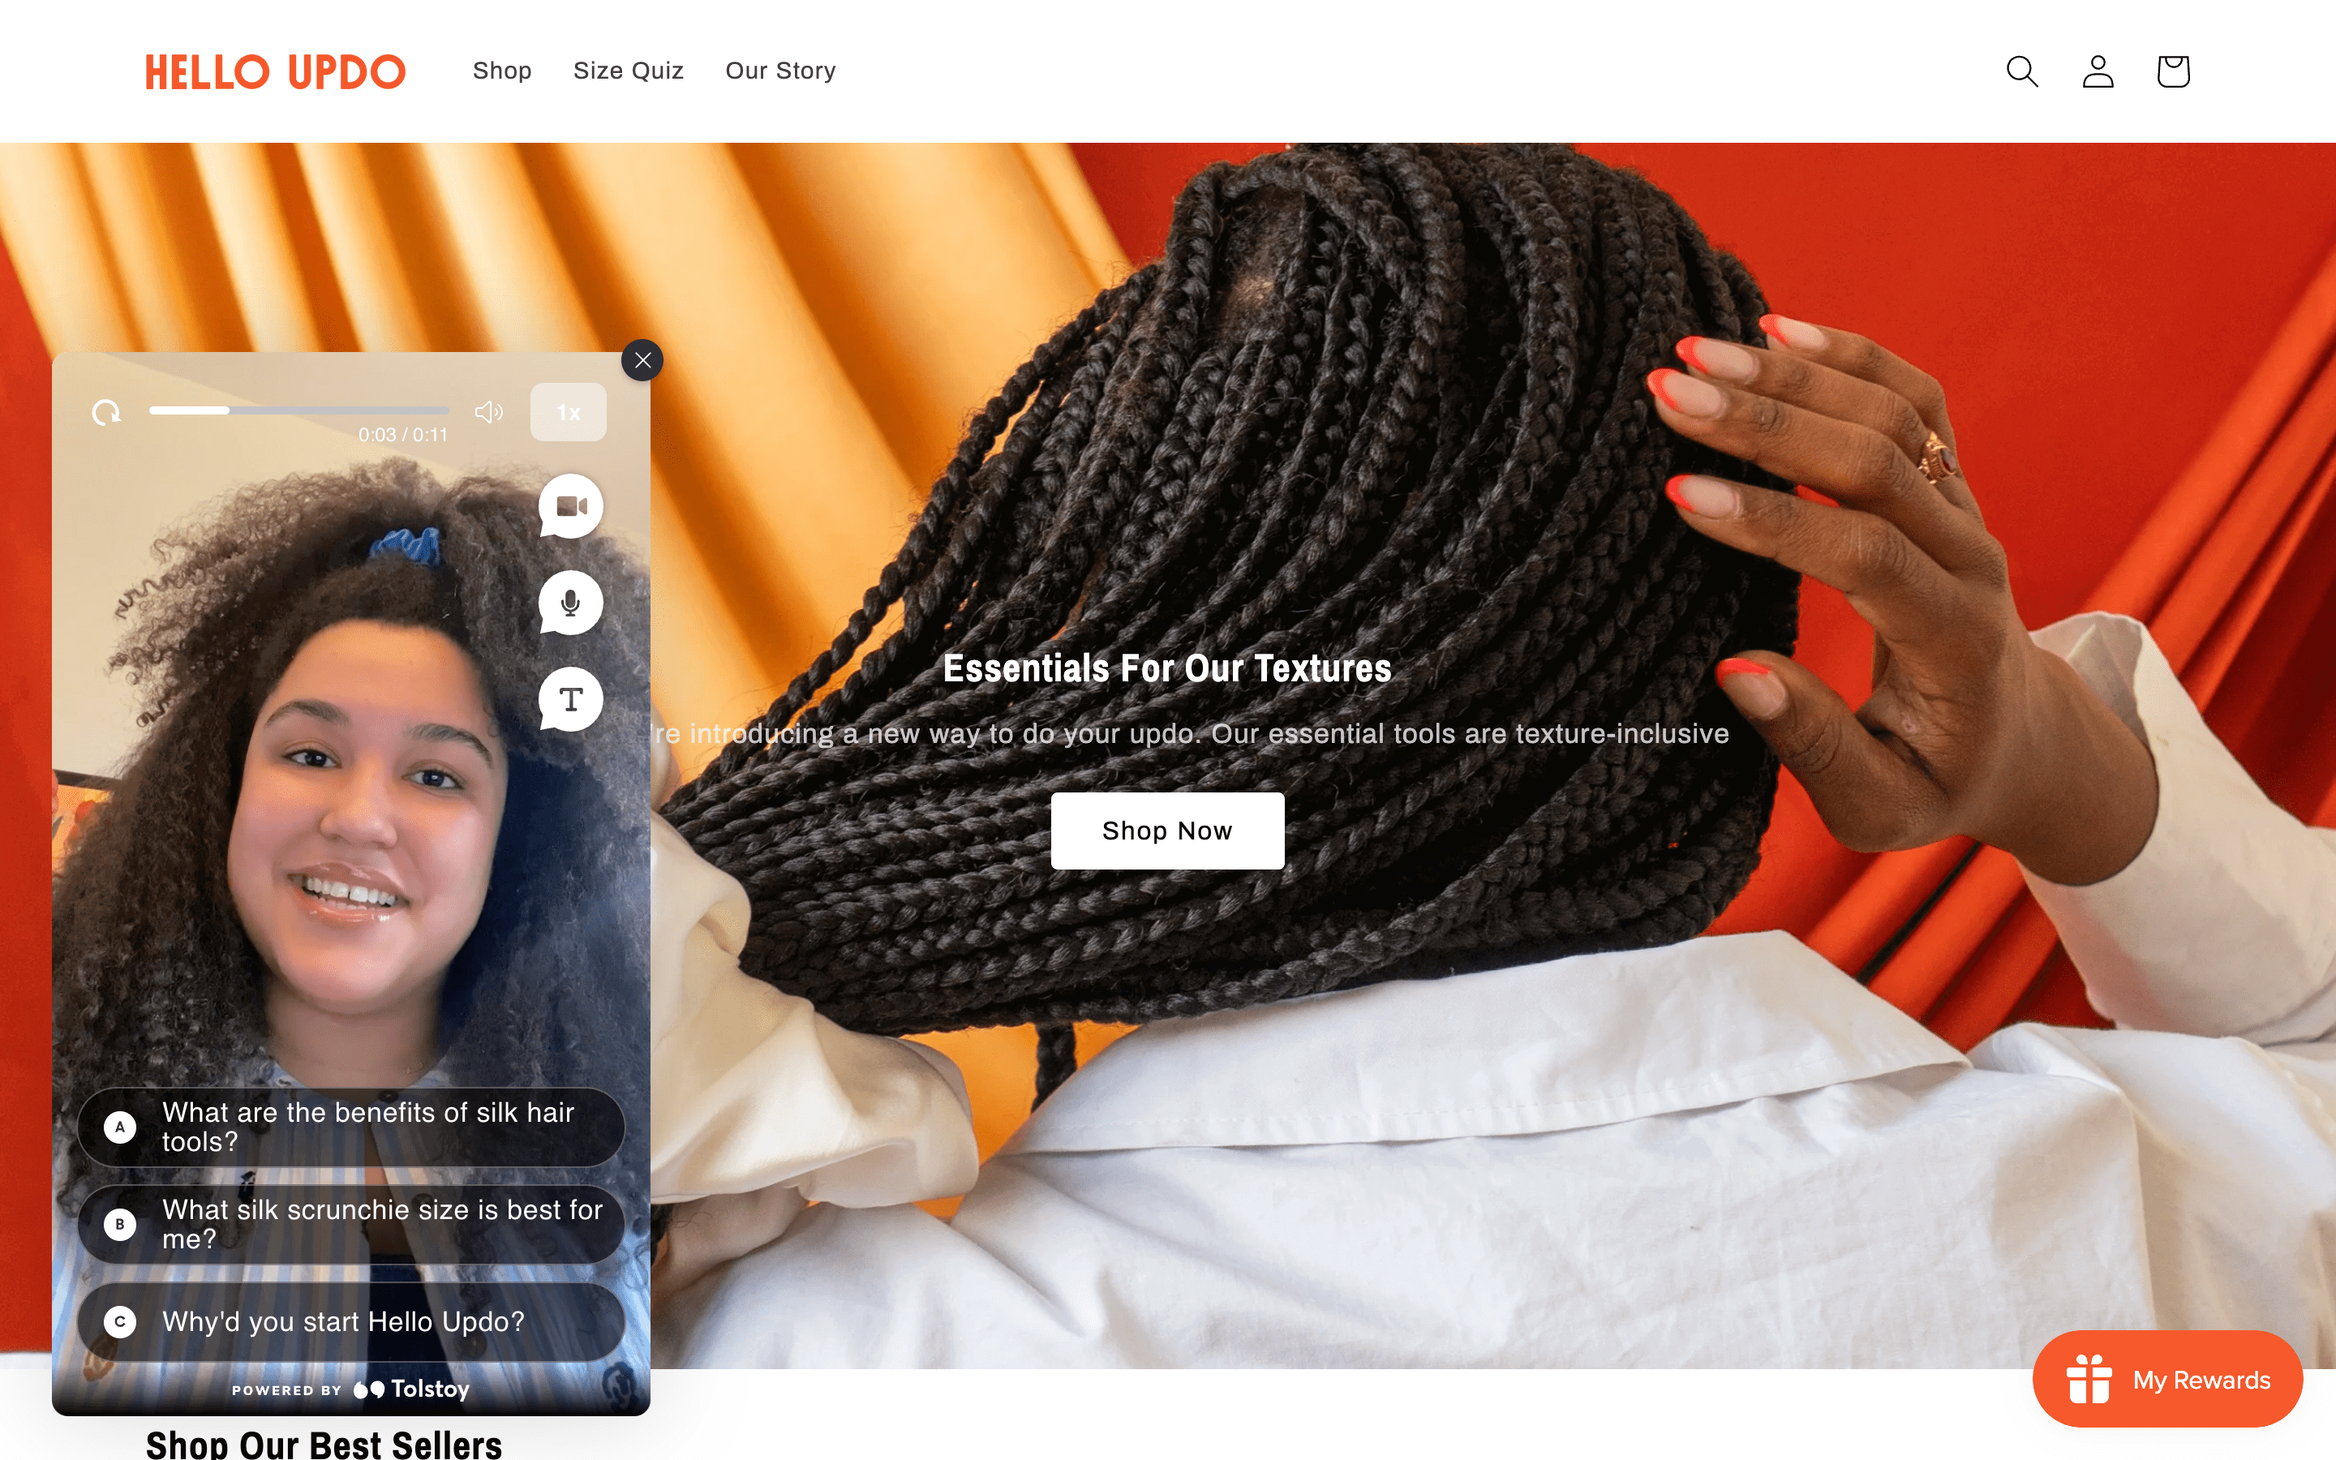Click the Size Quiz navigation link
This screenshot has height=1460, width=2336.
click(x=627, y=71)
